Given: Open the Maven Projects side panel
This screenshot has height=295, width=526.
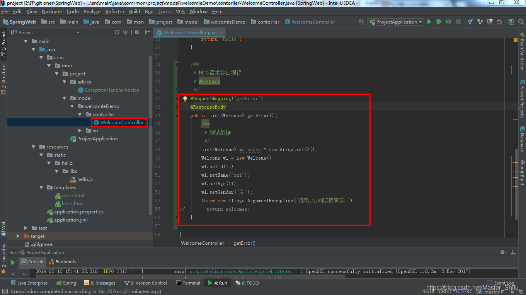Looking at the screenshot, I should point(522,99).
